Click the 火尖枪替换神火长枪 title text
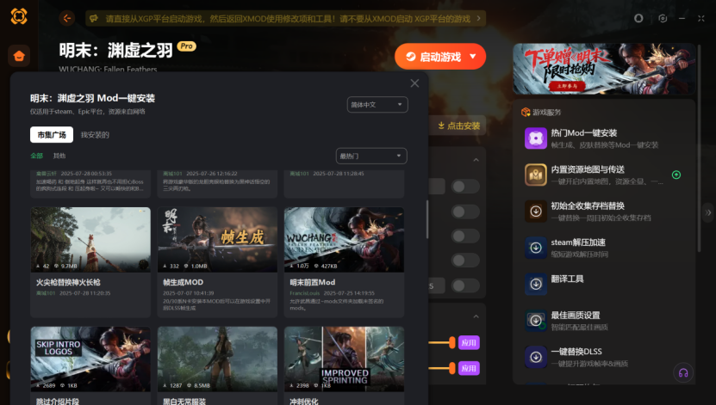The width and height of the screenshot is (716, 405). (68, 282)
